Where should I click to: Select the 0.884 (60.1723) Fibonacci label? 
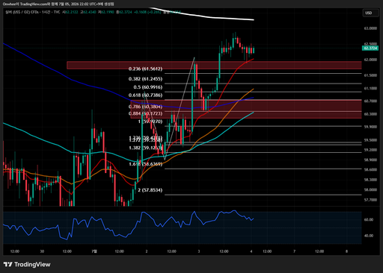[145, 113]
